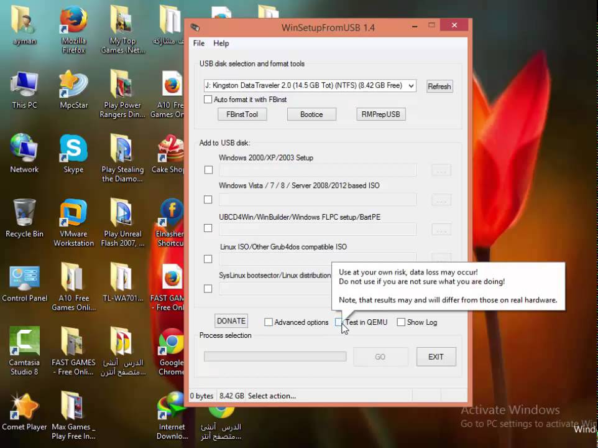Click Windows 2000/XP/2003 source path field
This screenshot has width=598, height=448.
click(318, 170)
